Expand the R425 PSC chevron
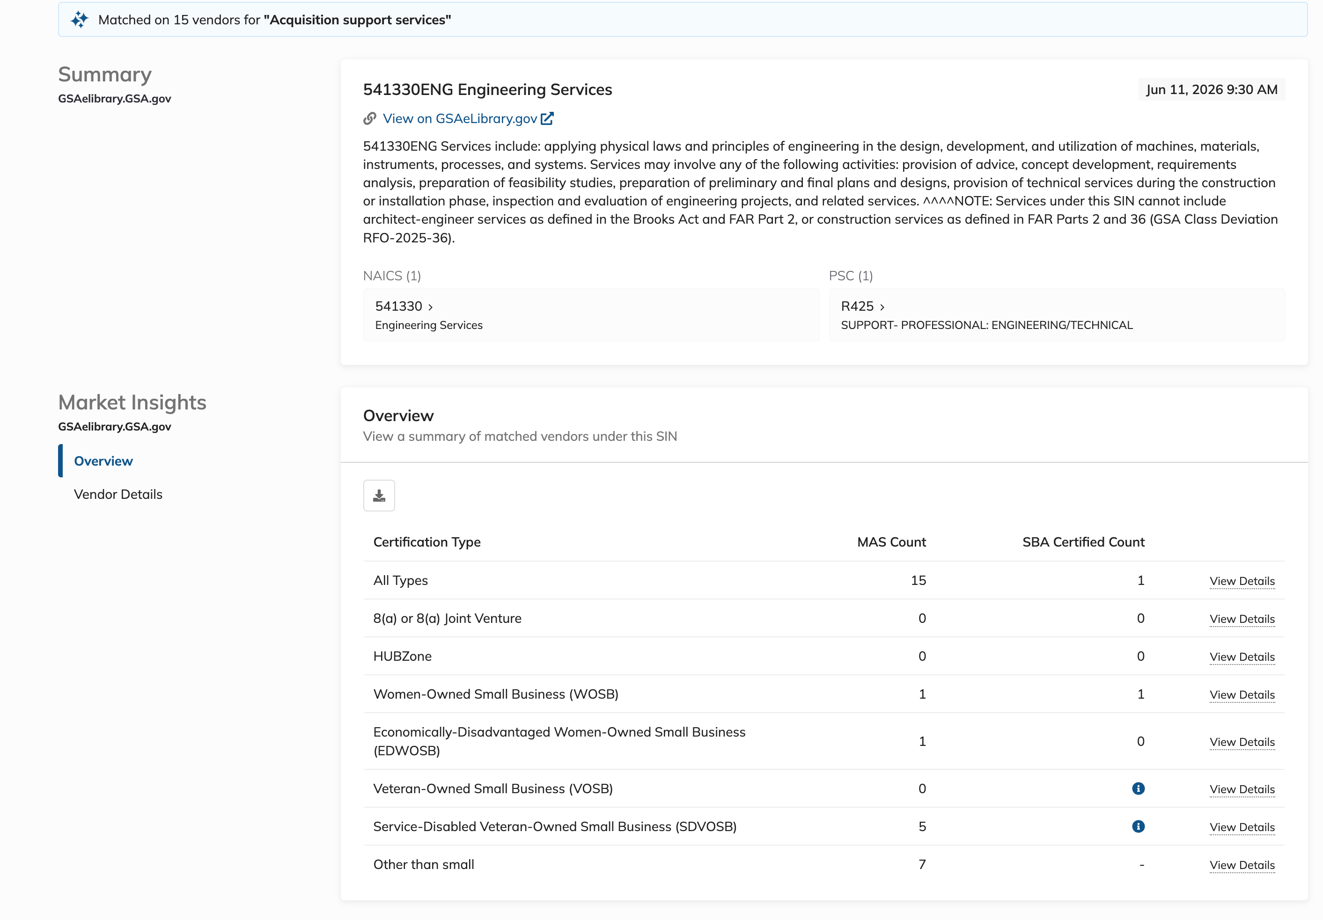Screen dimensions: 1323x920 (x=882, y=307)
